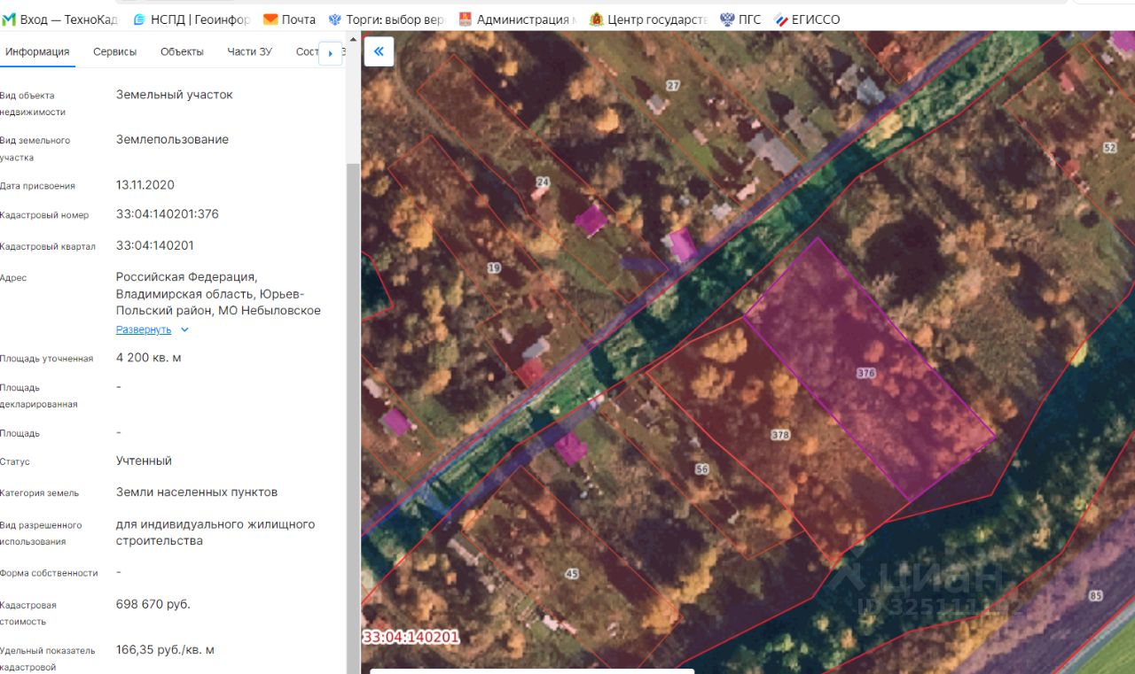Image resolution: width=1135 pixels, height=674 pixels.
Task: Open the Торги: выбор вер bookmark
Action: (387, 19)
